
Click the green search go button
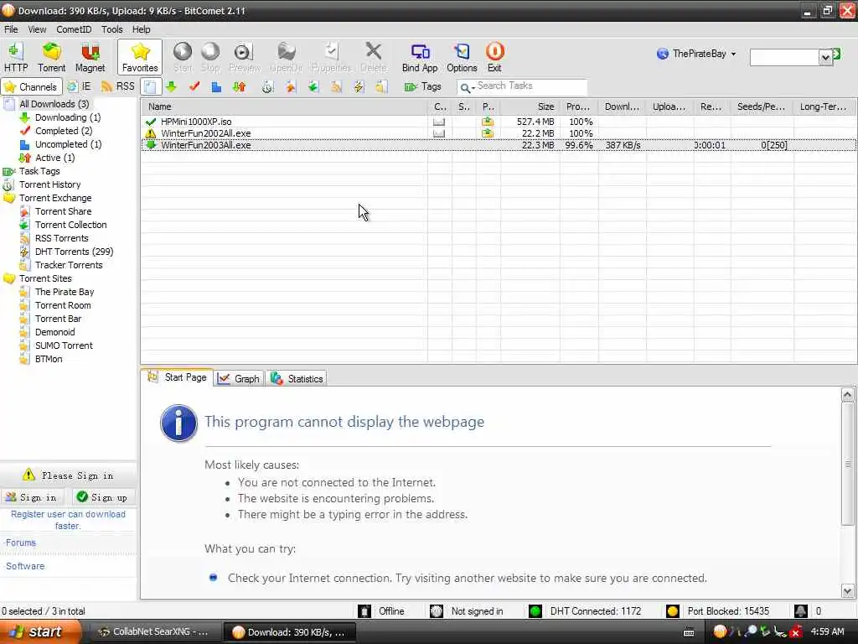pos(836,55)
